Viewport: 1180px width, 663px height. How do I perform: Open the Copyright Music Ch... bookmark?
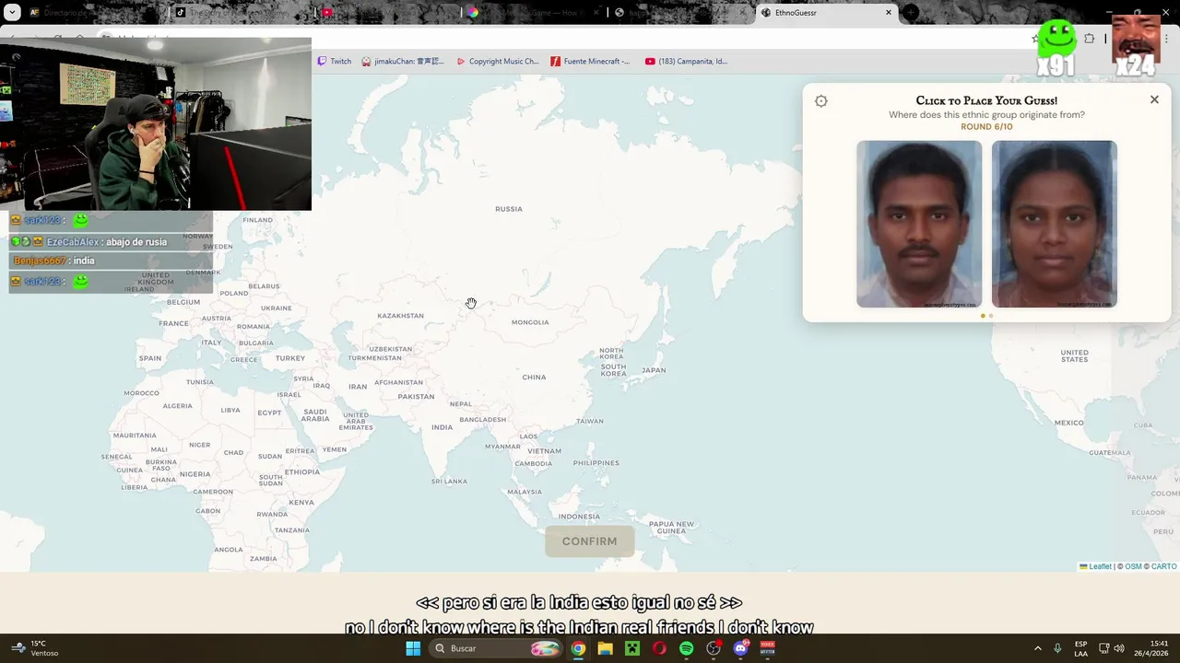(x=498, y=62)
